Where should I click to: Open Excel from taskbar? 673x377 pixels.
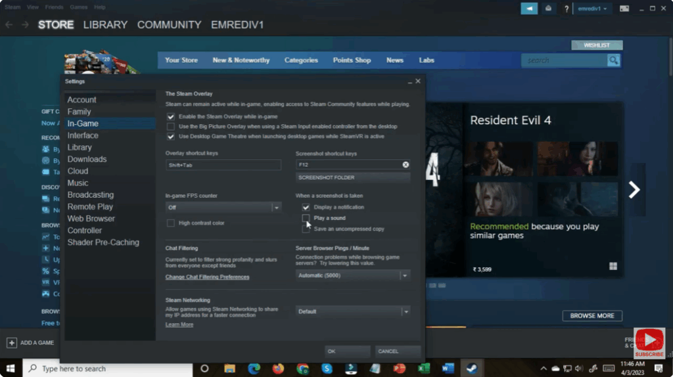pyautogui.click(x=424, y=368)
